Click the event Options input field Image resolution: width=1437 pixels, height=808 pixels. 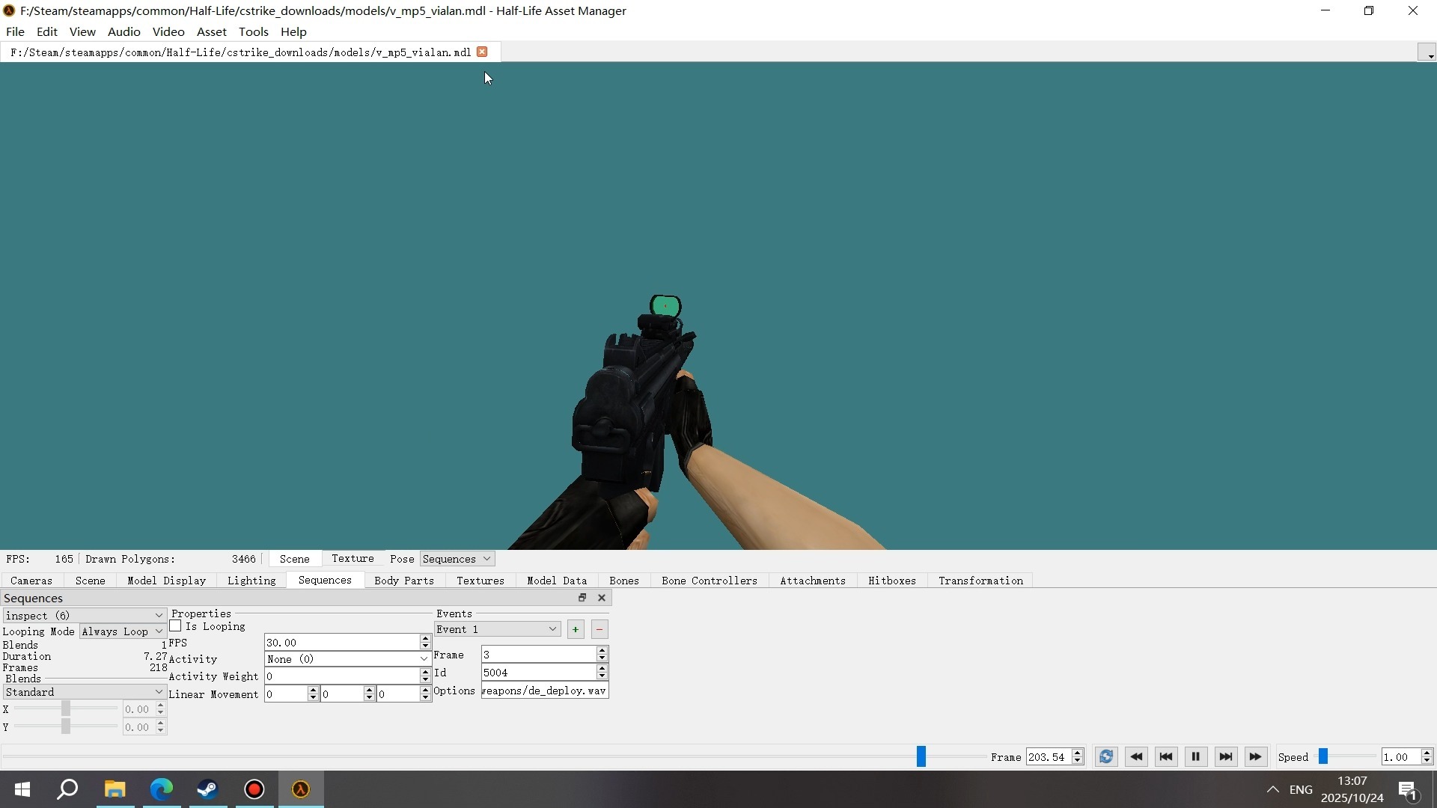click(x=544, y=691)
